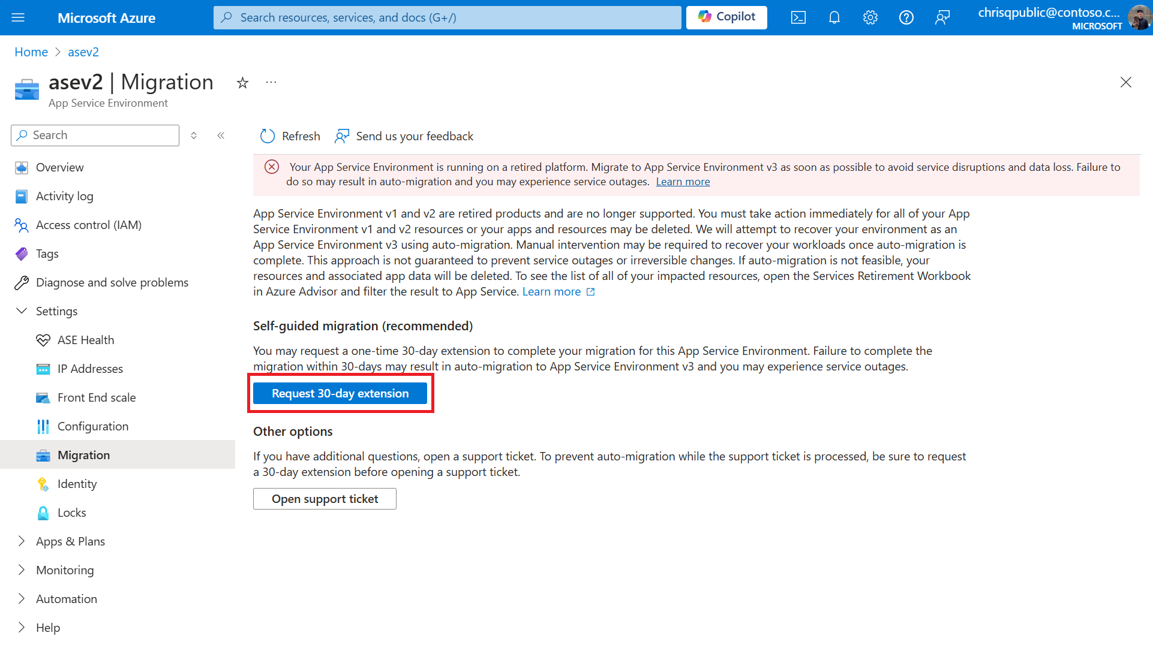
Task: Select the ASE Health icon under Settings
Action: (42, 339)
